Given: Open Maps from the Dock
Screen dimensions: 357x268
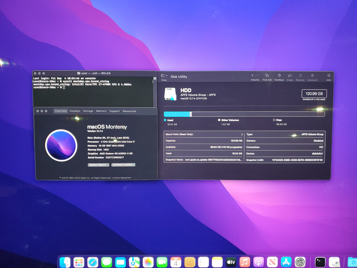Looking at the screenshot, I should point(134,262).
